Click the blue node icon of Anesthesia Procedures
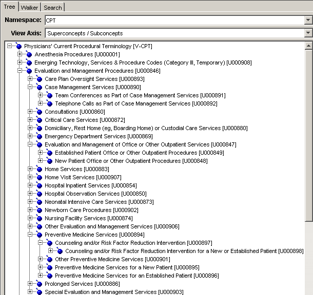The image size is (313, 295). coord(29,54)
